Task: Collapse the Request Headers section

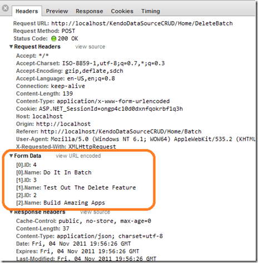Action: pyautogui.click(x=11, y=47)
